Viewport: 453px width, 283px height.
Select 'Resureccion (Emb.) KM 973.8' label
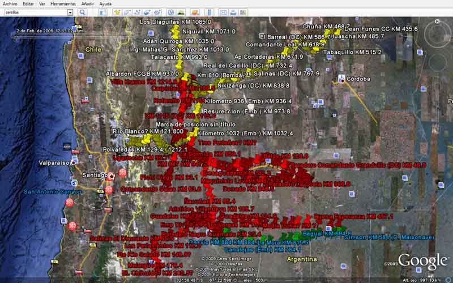coord(247,112)
